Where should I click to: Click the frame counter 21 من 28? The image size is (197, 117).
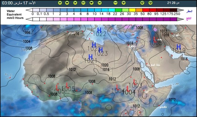click(x=173, y=3)
